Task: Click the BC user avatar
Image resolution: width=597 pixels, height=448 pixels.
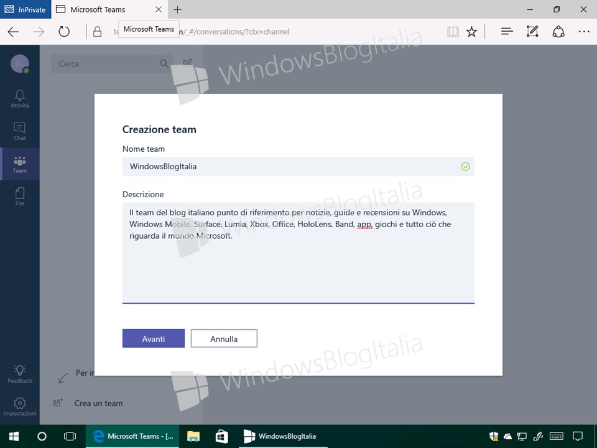Action: 20,63
